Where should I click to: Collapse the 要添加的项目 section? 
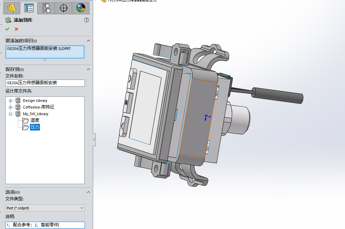(88, 41)
